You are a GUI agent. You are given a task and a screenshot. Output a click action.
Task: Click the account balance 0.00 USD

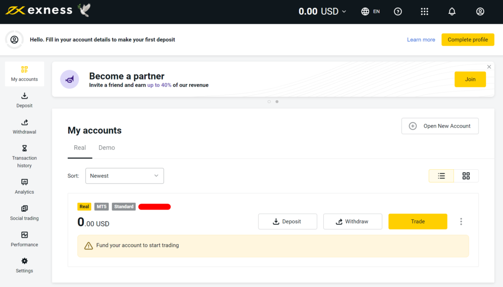(93, 222)
